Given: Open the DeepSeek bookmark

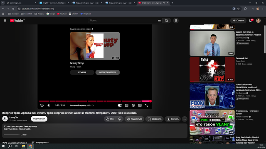Looking at the screenshot, I should [x=86, y=14].
